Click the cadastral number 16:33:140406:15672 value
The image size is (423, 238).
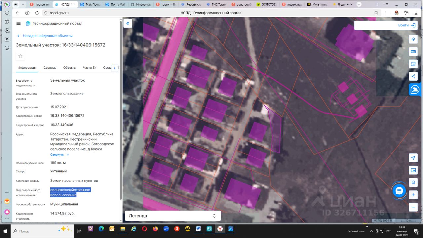tap(67, 116)
